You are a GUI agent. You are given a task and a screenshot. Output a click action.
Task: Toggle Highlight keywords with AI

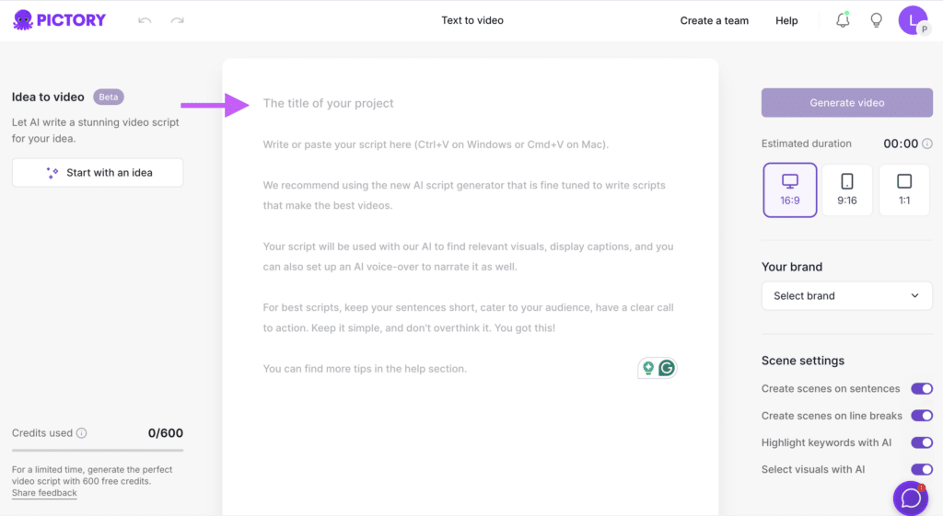point(921,442)
